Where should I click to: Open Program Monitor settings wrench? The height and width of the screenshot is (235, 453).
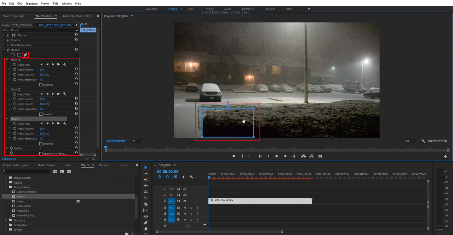pos(423,141)
